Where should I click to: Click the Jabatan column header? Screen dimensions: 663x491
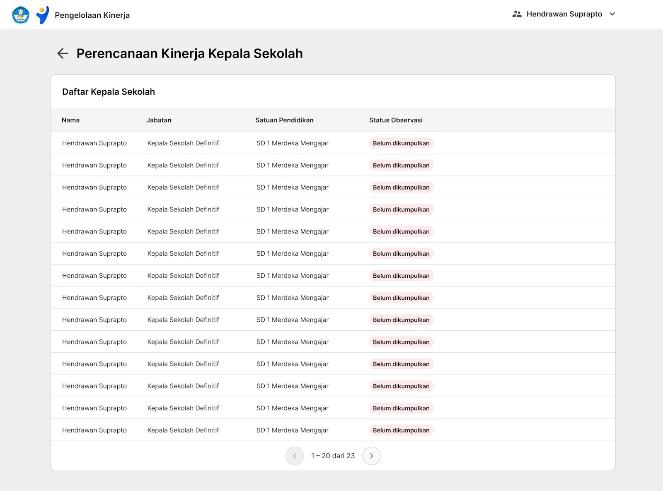point(159,120)
